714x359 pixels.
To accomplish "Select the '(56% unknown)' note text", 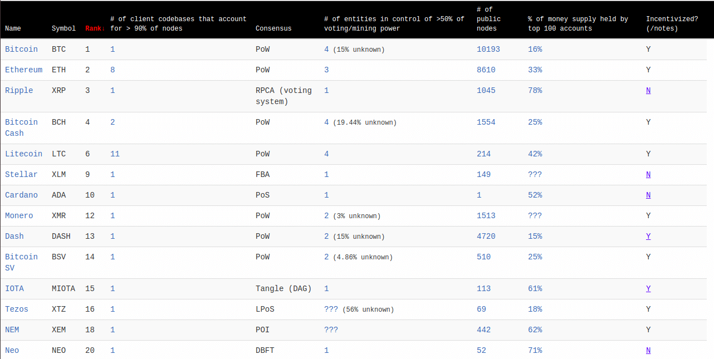I will [x=368, y=309].
